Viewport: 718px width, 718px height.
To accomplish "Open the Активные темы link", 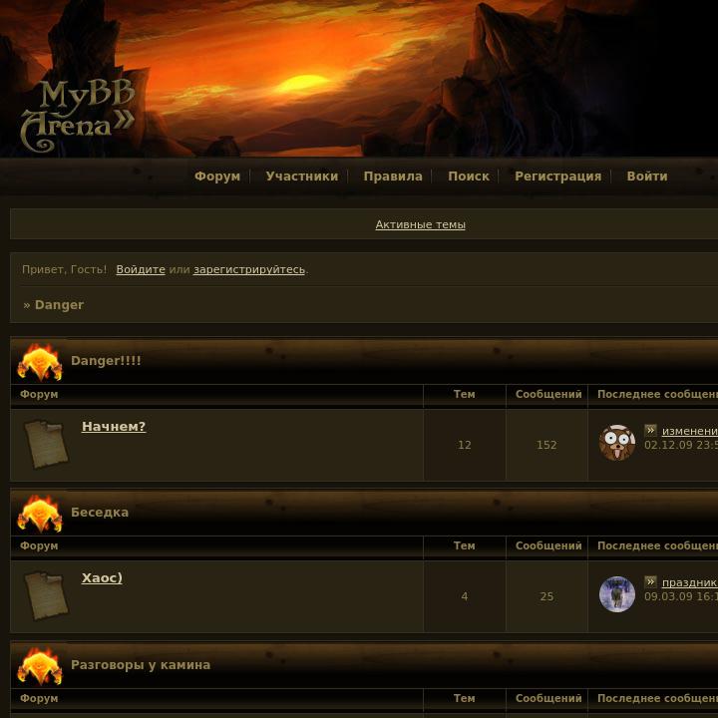I will (421, 224).
